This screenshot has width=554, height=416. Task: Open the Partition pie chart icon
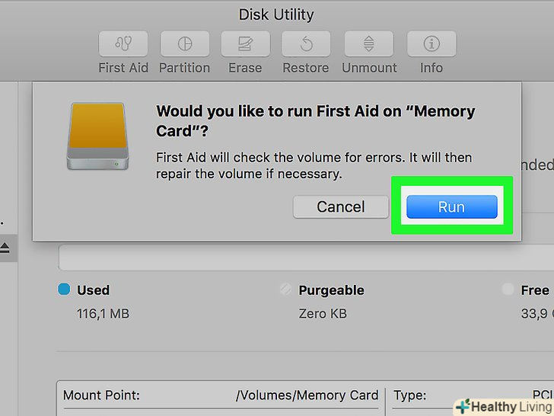point(184,43)
